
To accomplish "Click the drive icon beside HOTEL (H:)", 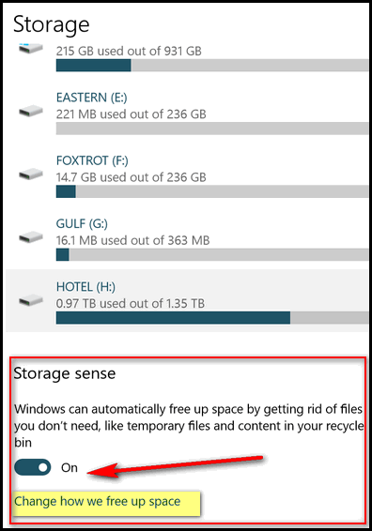I will point(30,300).
